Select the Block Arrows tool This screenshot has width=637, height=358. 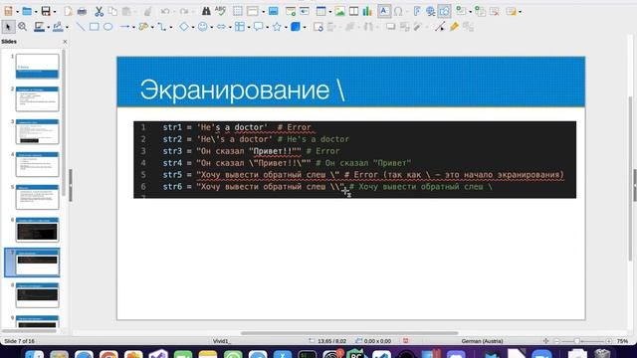221,27
